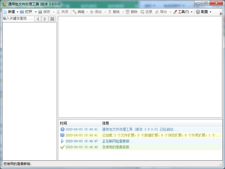Click the 保存 (Save) toolbar button

click(44, 12)
